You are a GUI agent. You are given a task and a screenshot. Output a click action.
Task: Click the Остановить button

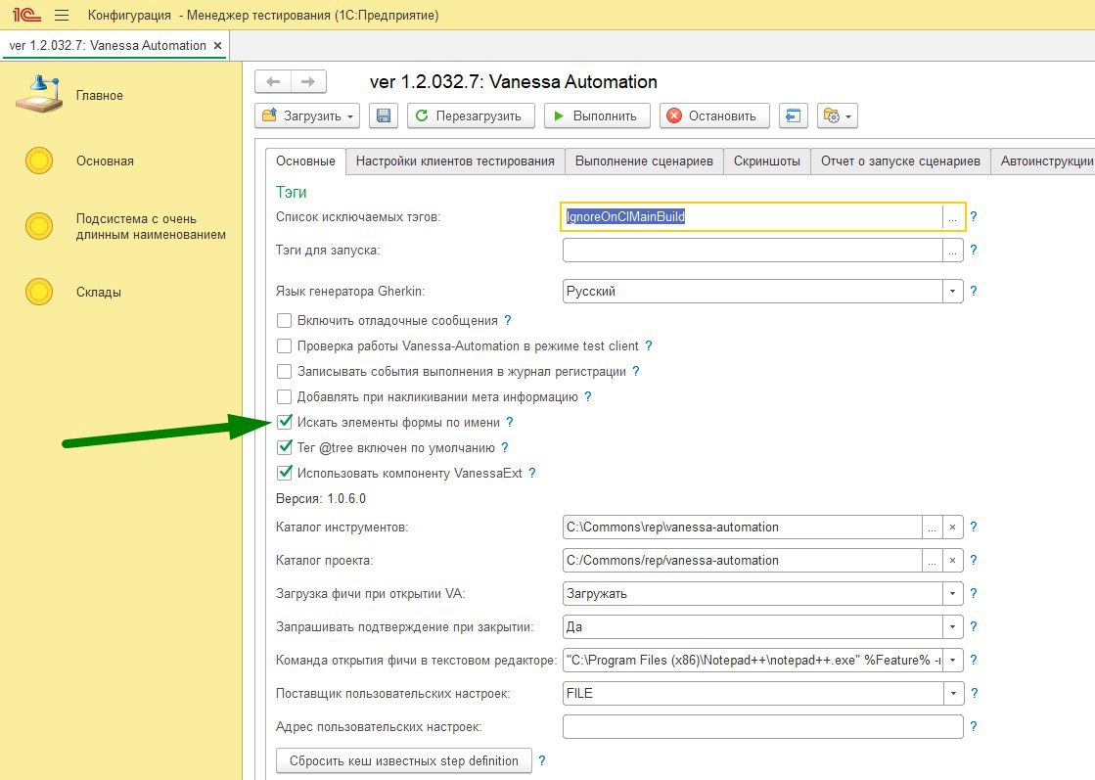pos(714,115)
